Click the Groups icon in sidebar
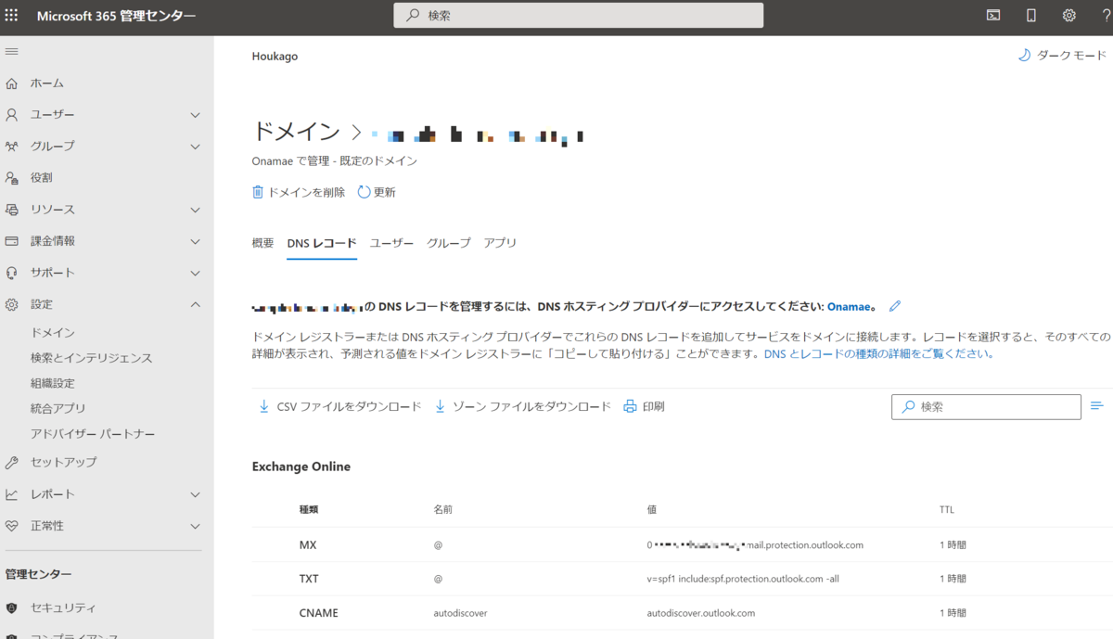The width and height of the screenshot is (1113, 639). coord(12,147)
